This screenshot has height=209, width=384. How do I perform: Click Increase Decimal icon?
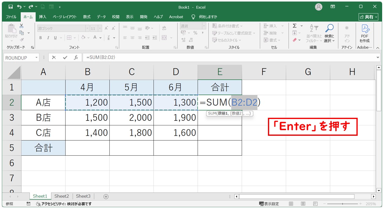pos(184,40)
